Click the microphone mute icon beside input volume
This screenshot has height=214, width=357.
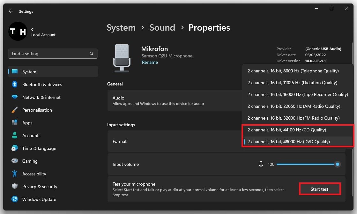pos(261,164)
